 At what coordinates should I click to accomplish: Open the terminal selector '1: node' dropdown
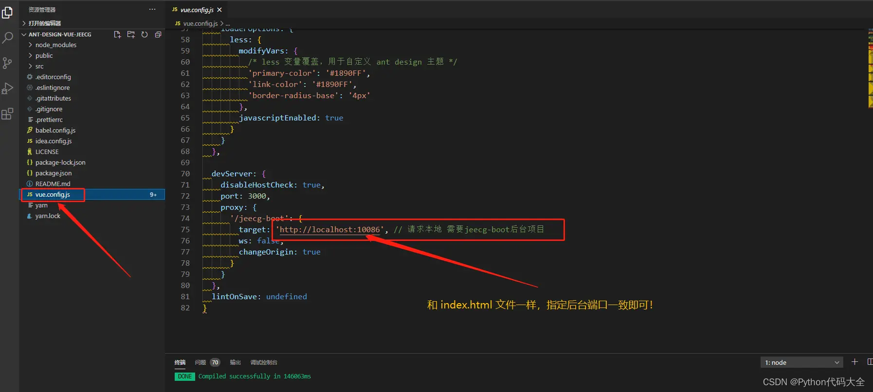pos(801,362)
